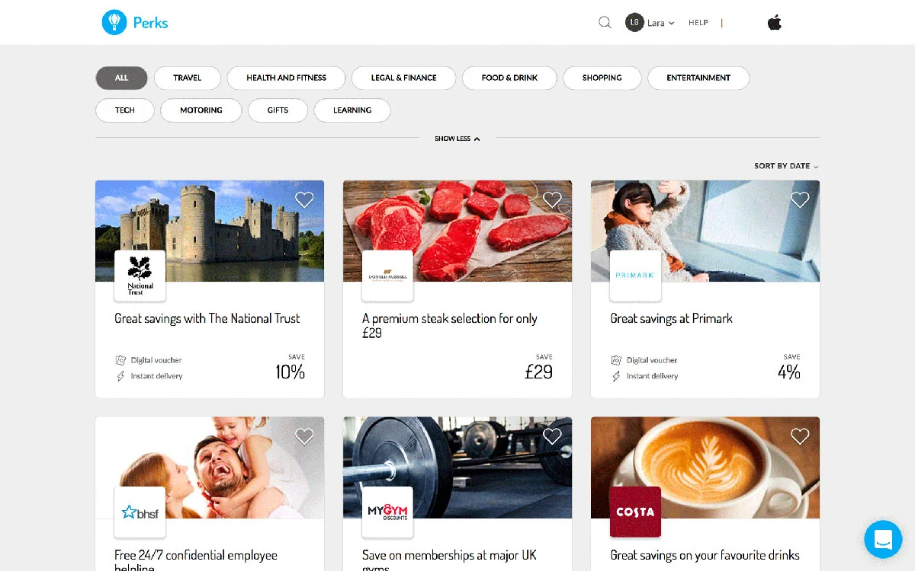Select the MyGym Discounts logo tile

tap(387, 512)
